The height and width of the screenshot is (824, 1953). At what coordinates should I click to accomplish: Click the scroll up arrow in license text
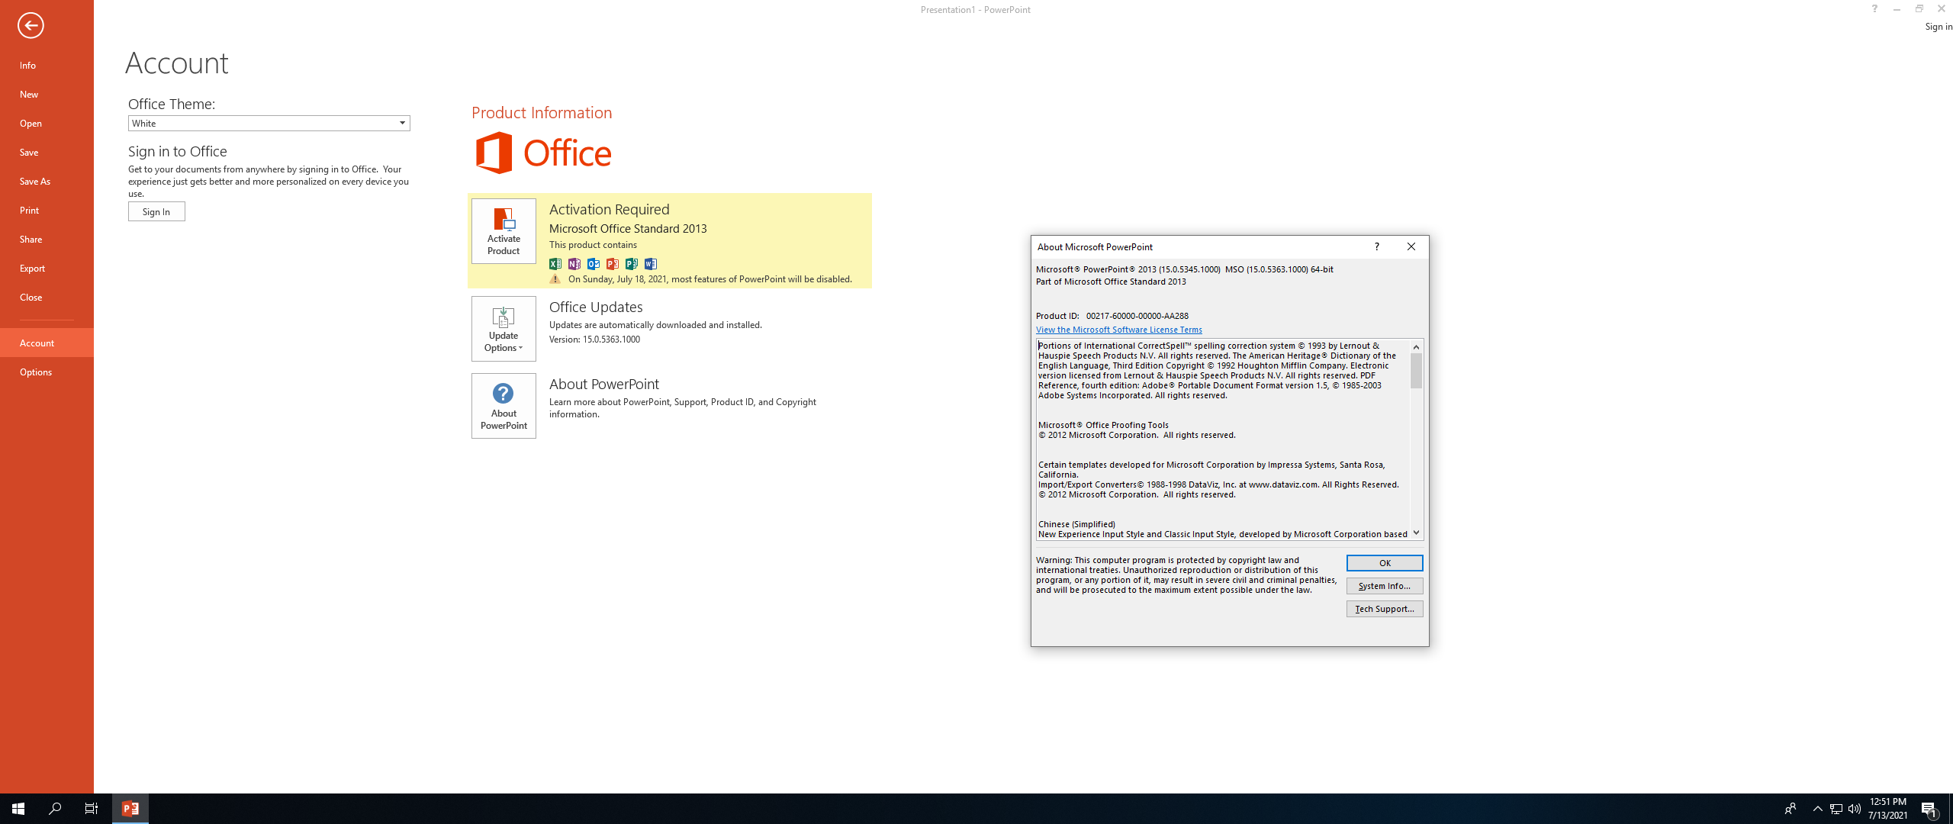tap(1417, 347)
